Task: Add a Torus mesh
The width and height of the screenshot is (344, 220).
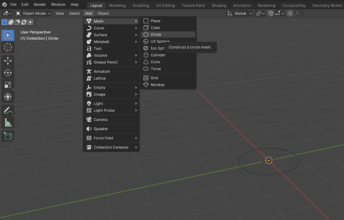Action: click(x=168, y=69)
